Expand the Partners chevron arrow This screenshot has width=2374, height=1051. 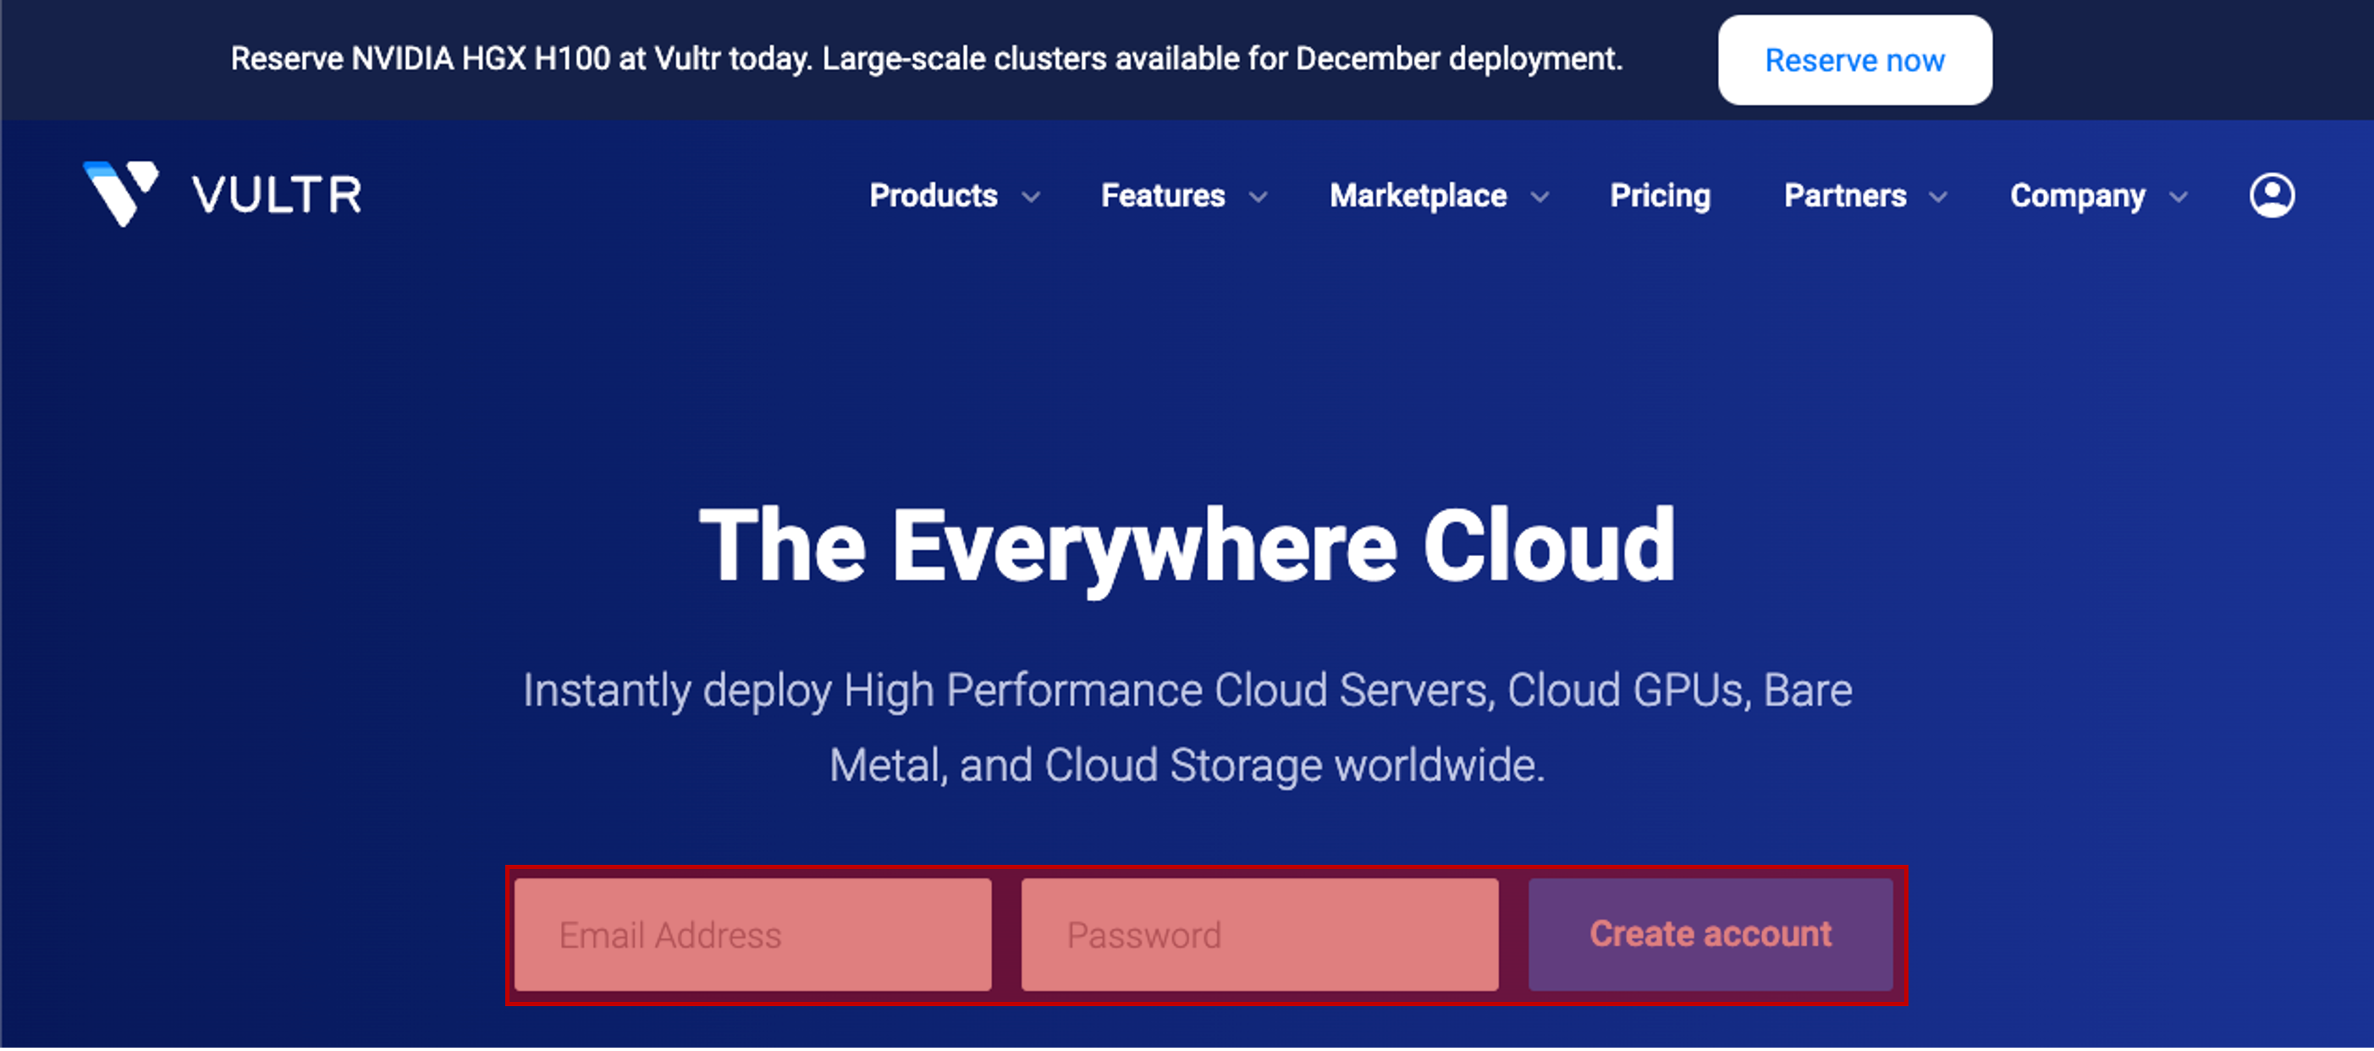pyautogui.click(x=1938, y=197)
